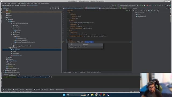Open the Build menu
The width and height of the screenshot is (172, 97).
28,4
